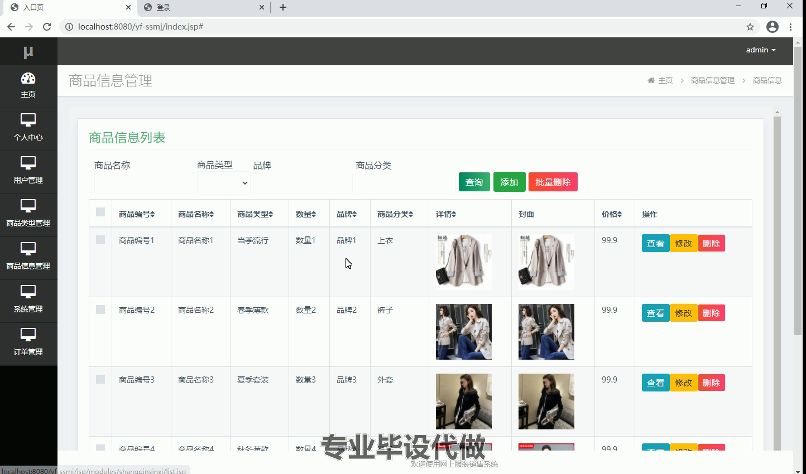Sort by the 商品编号 column
The image size is (806, 474).
137,214
